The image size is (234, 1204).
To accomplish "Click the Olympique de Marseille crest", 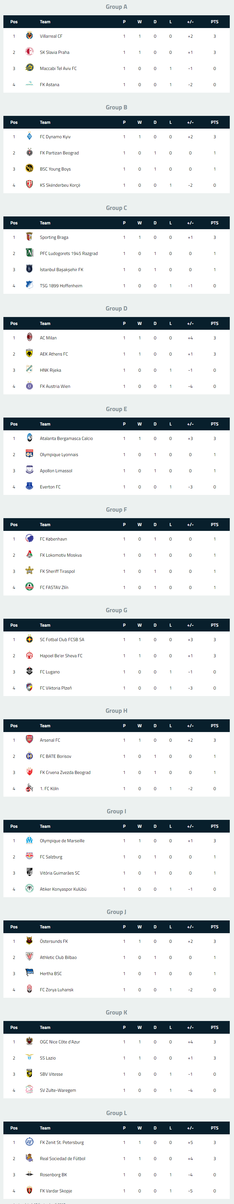I will pyautogui.click(x=29, y=840).
